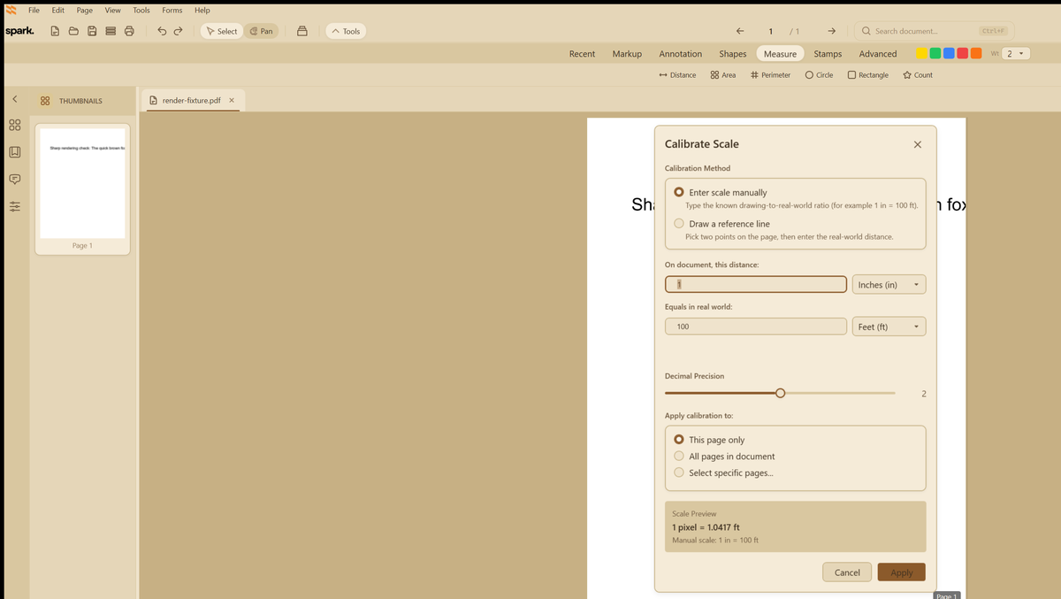Cancel the calibration dialog
Screen dimensions: 1061x599
coord(847,572)
